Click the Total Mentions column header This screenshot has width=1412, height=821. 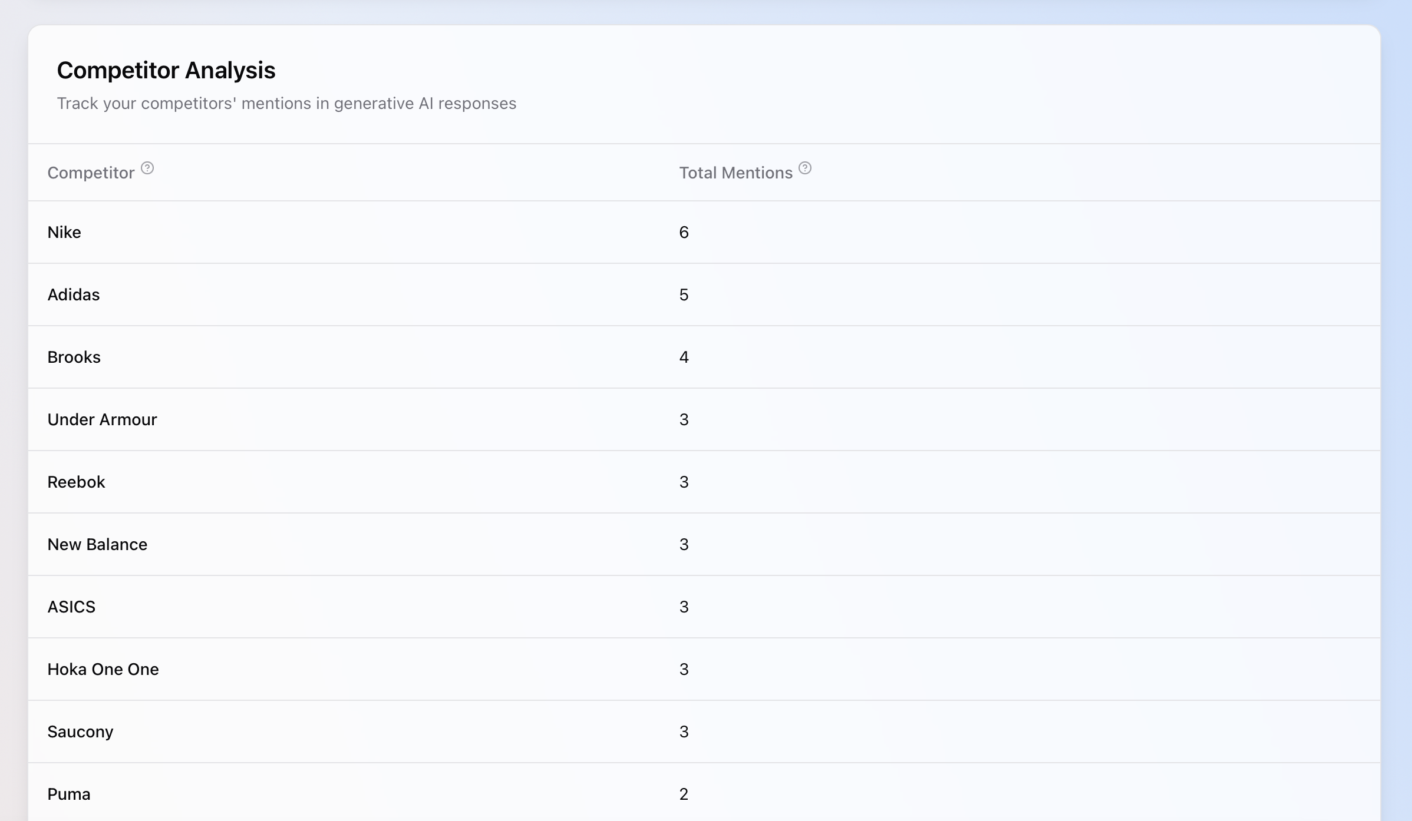[x=735, y=173]
